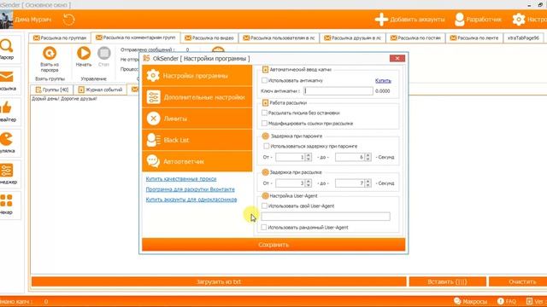Screen dimensions: 547x307
Task: Click mailing delay От spinner arrows
Action: [x=309, y=183]
